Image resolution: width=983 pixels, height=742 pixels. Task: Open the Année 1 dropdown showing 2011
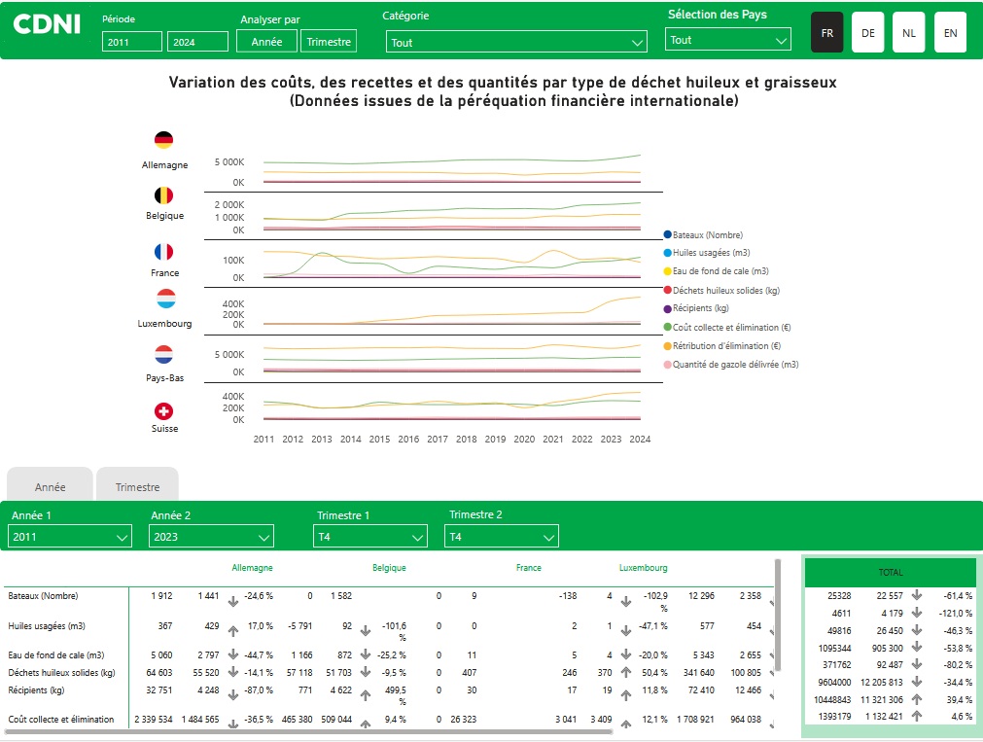point(69,537)
